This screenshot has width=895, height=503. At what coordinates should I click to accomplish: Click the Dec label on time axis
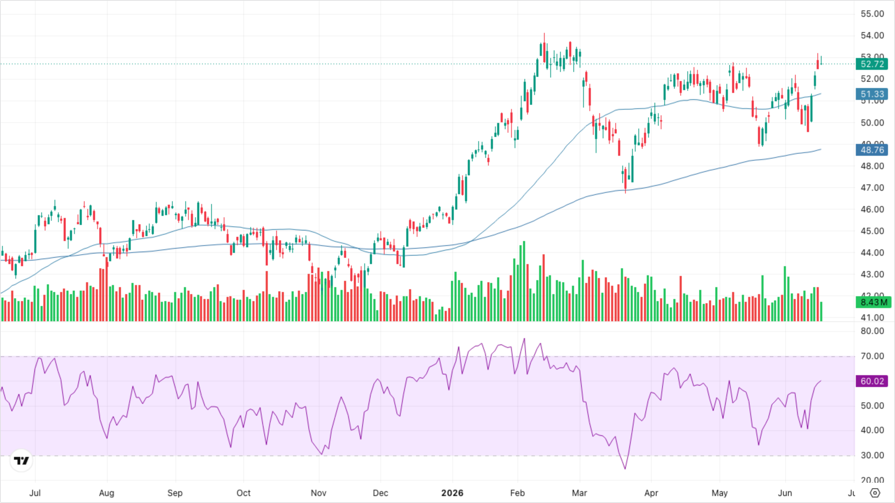point(380,493)
